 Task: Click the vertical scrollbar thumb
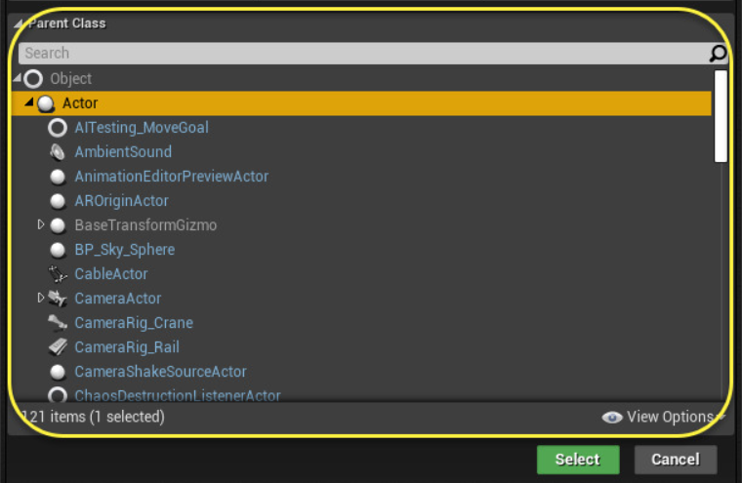click(x=721, y=115)
